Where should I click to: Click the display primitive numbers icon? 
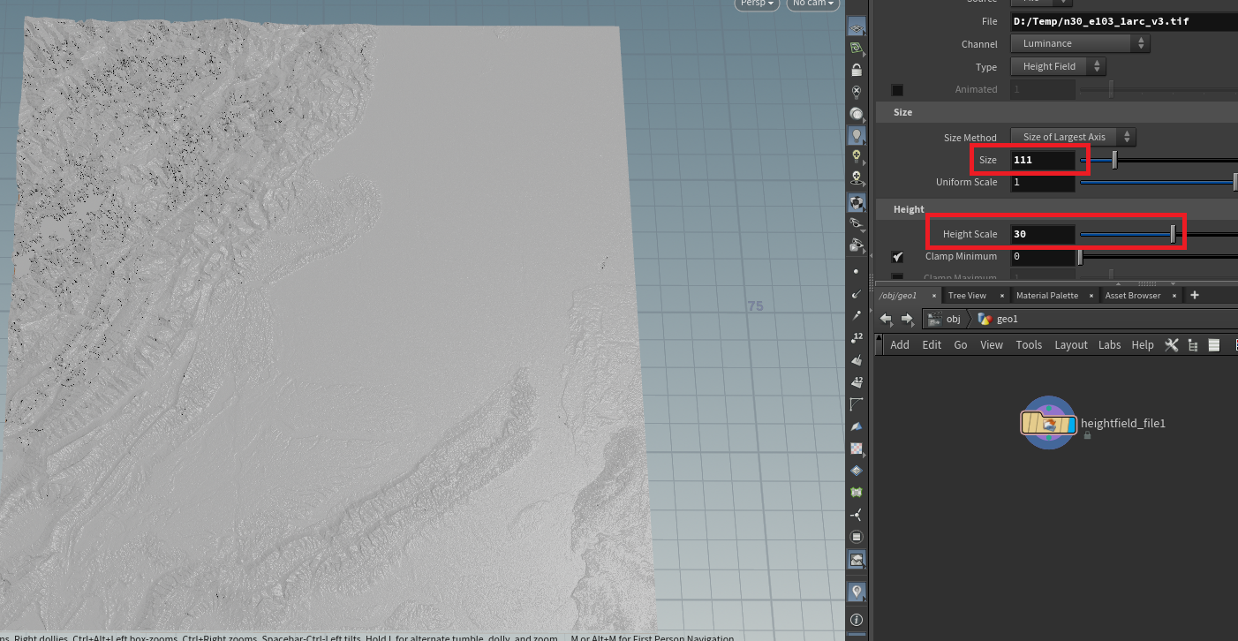tap(856, 382)
